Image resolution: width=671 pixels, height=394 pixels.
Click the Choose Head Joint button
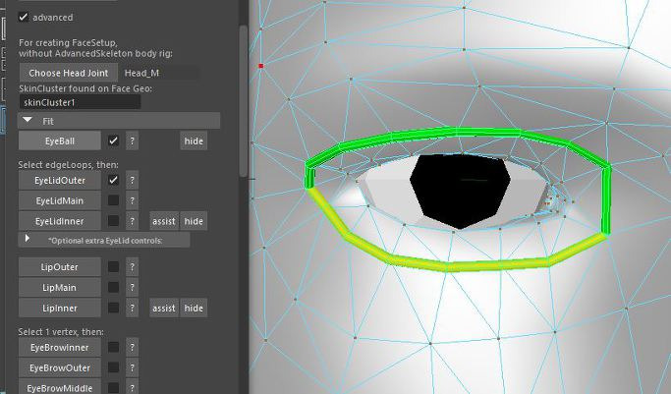[69, 73]
